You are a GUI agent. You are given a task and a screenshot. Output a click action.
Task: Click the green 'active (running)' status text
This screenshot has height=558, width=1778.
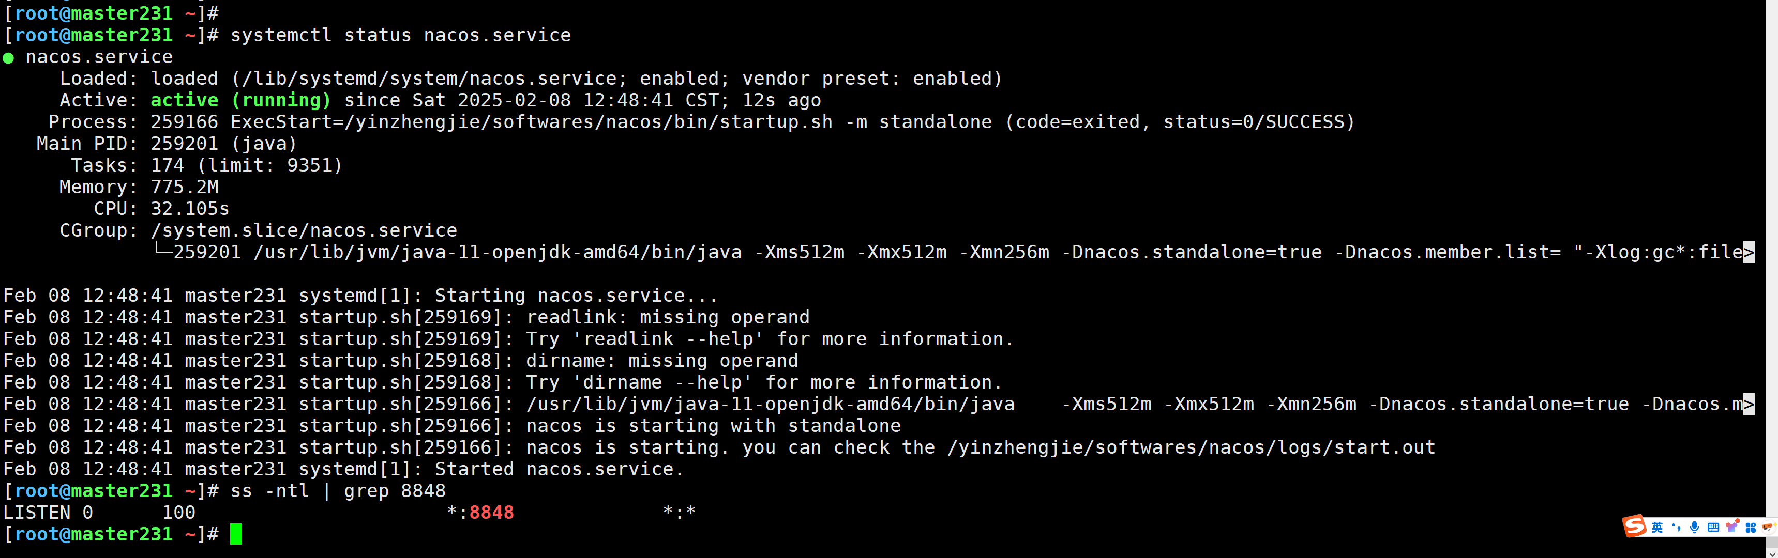pos(240,100)
